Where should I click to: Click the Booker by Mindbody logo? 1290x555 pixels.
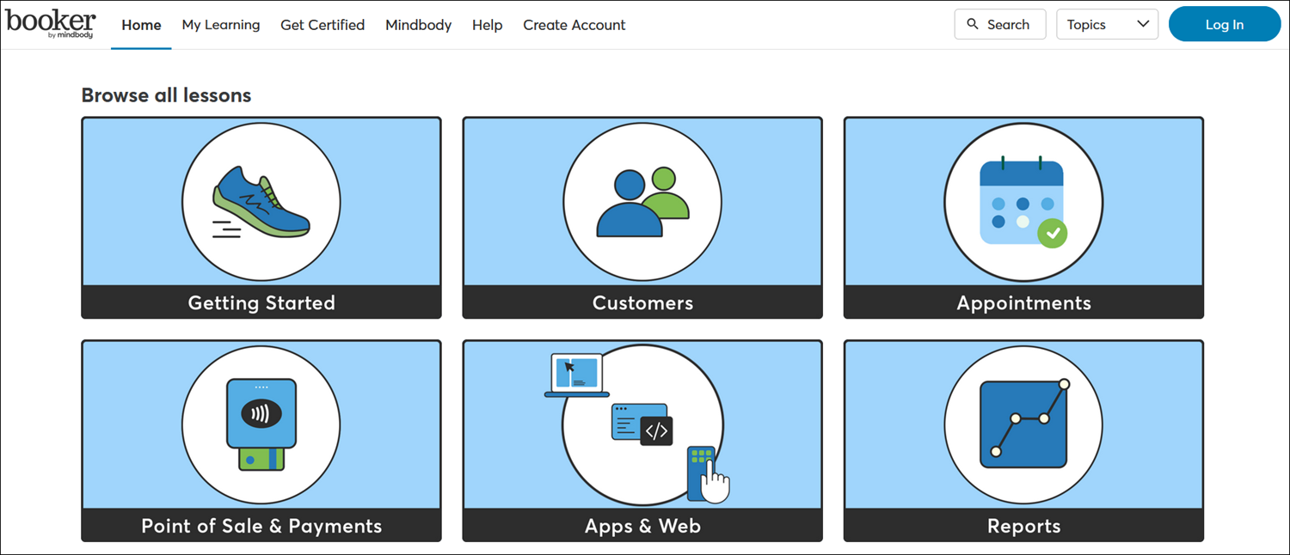pyautogui.click(x=51, y=24)
